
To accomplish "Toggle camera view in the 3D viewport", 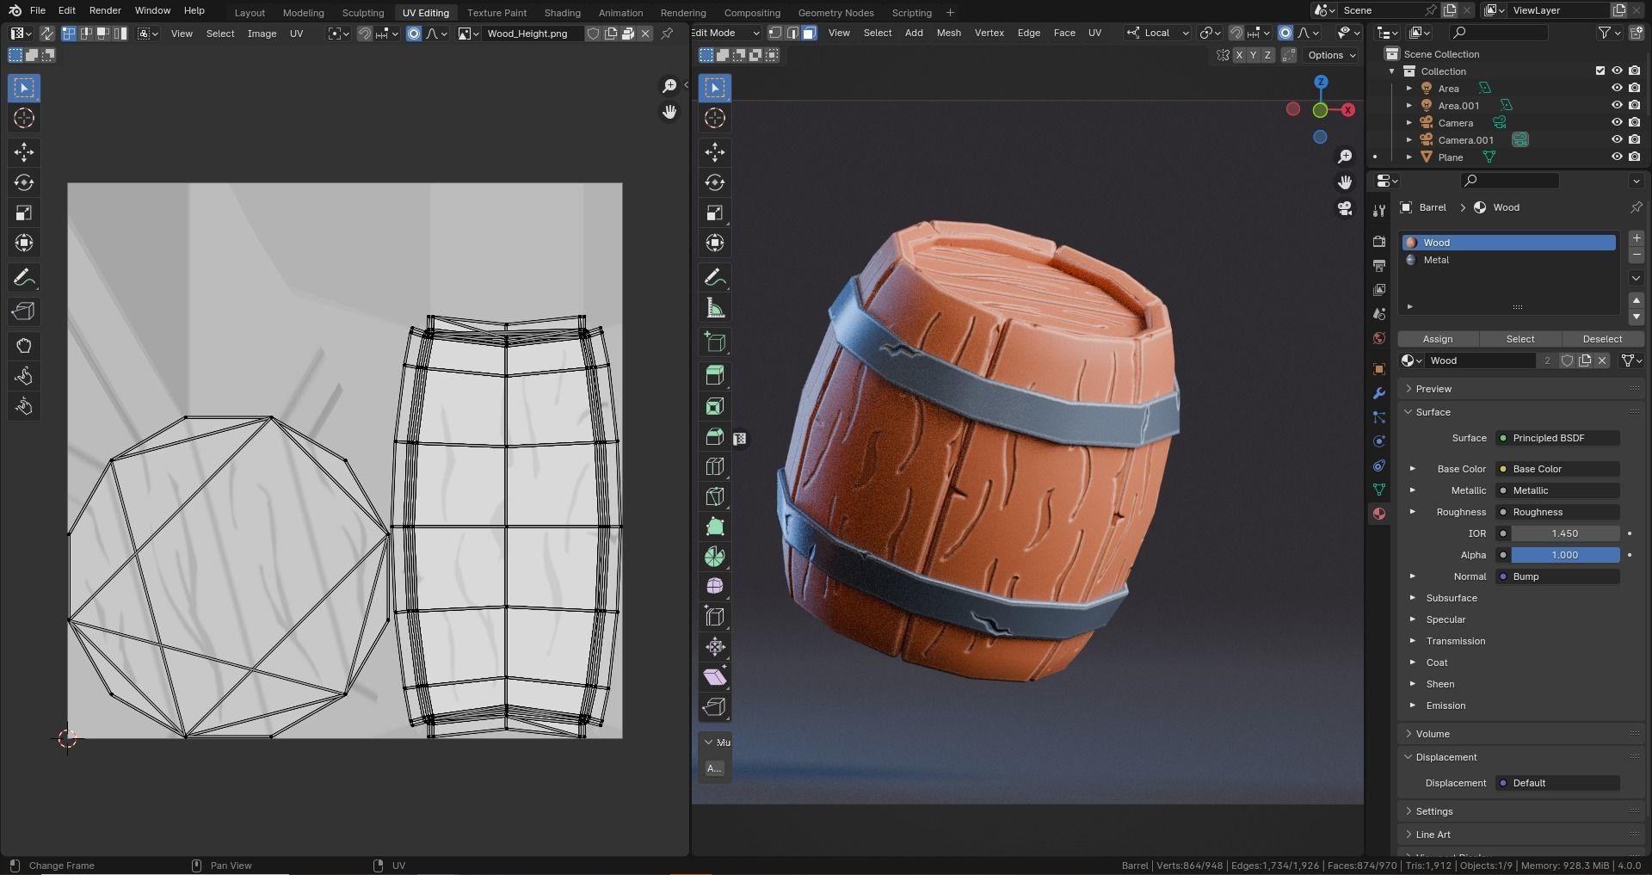I will point(1345,208).
